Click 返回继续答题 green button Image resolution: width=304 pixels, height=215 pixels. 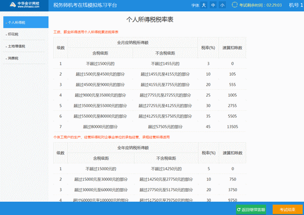click(251, 209)
